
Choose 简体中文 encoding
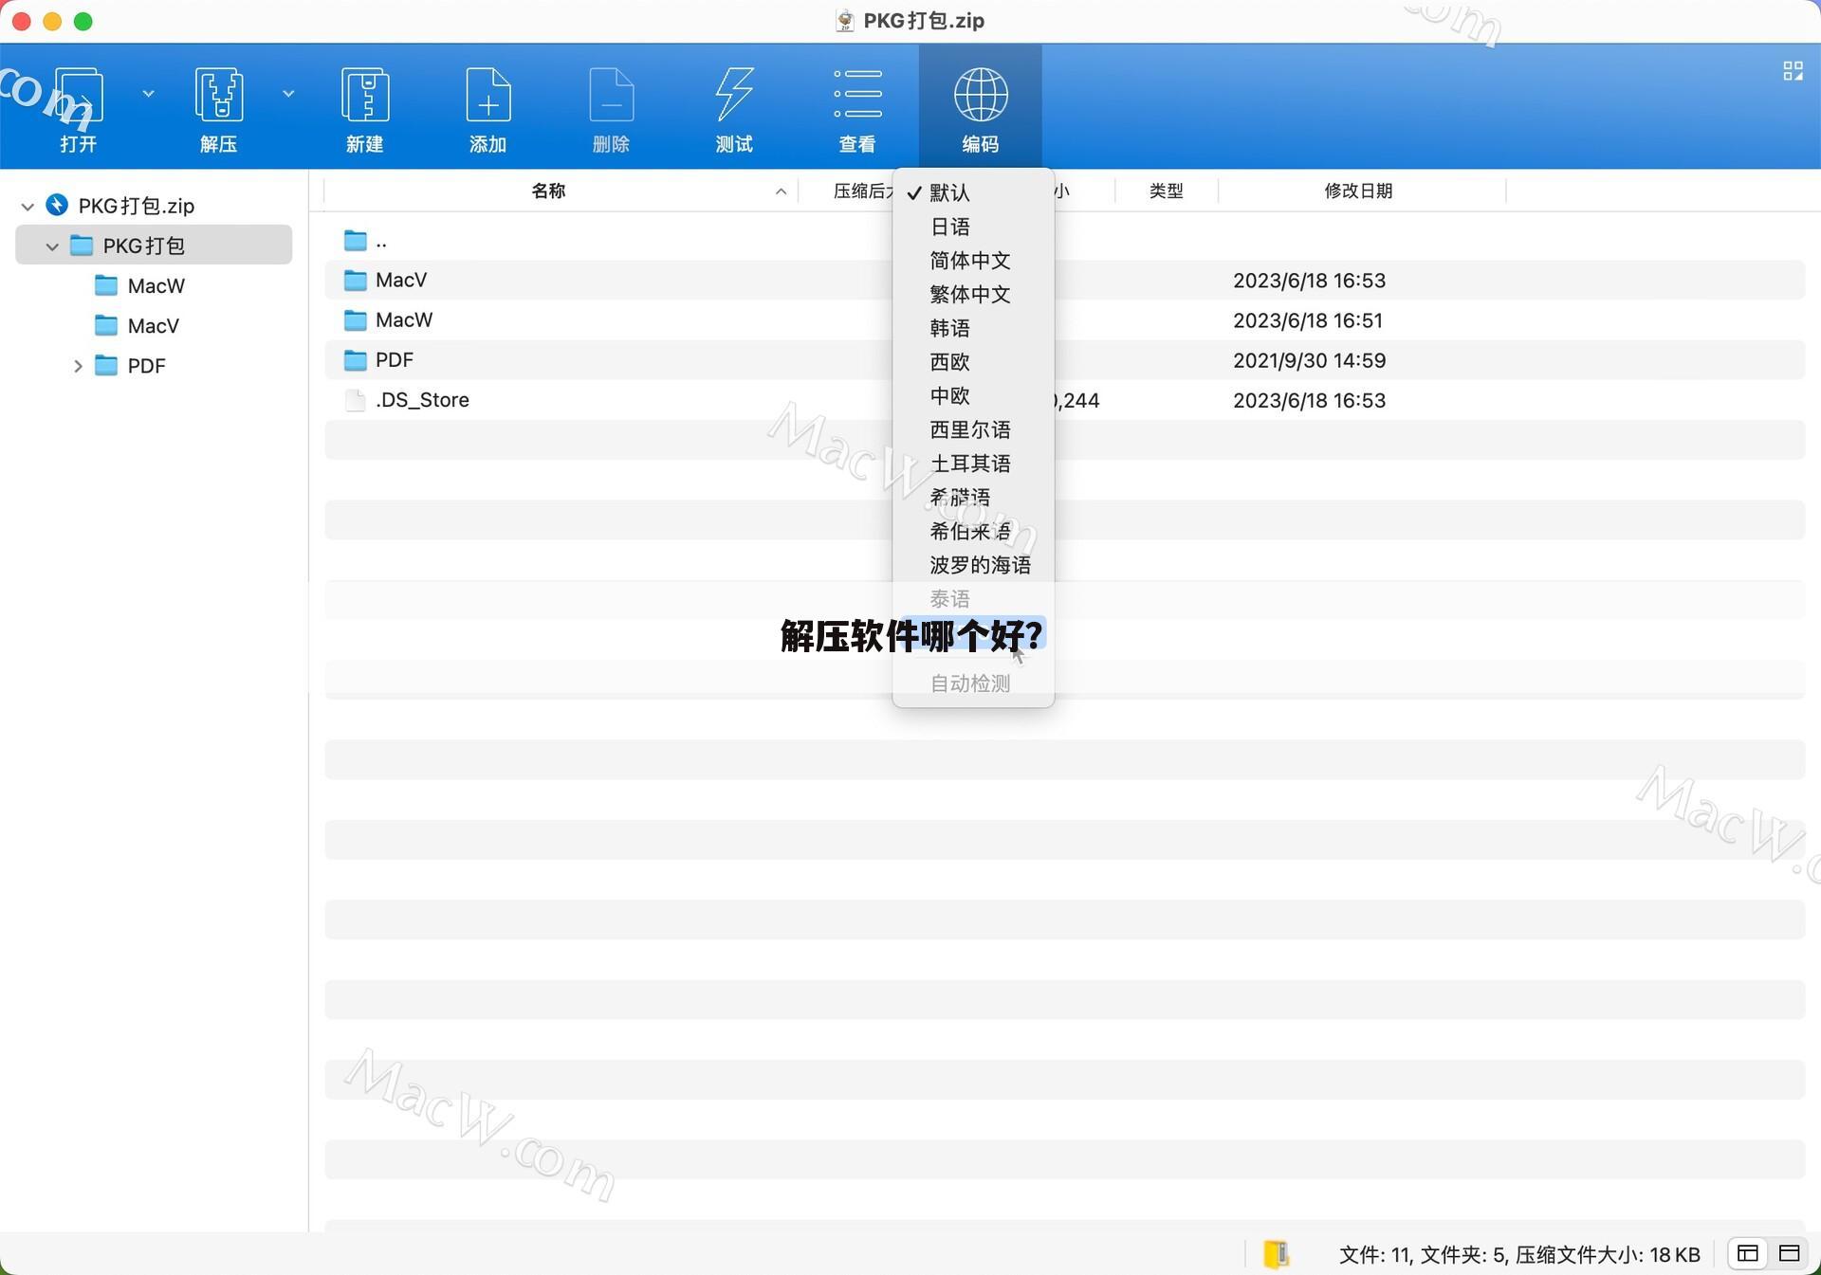[973, 261]
